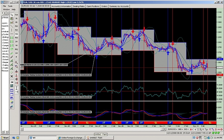The height and width of the screenshot is (140, 224).
Task: Open the Help menu
Action: pyautogui.click(x=14, y=9)
